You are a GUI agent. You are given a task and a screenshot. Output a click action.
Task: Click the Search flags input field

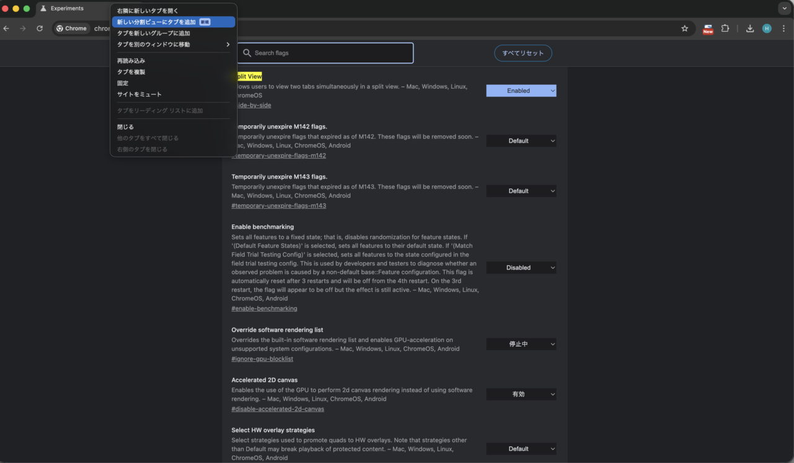click(329, 53)
